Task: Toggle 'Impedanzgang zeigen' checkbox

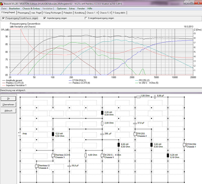Action: [x=44, y=18]
